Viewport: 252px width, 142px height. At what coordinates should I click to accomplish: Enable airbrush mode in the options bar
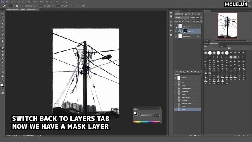65,6
